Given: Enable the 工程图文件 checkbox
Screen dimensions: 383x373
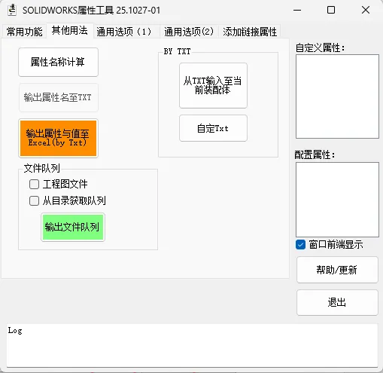Looking at the screenshot, I should point(35,184).
